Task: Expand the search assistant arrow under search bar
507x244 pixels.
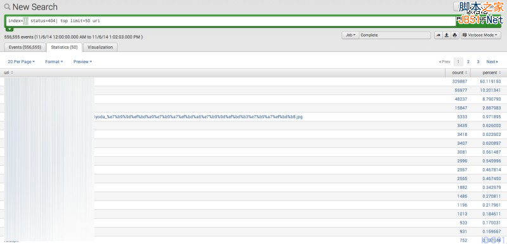Action: tap(10, 29)
